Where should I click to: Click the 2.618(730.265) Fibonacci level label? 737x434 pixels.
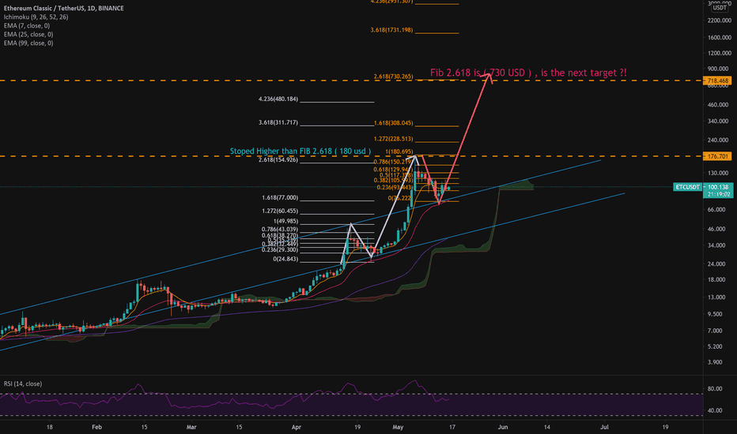tap(394, 77)
